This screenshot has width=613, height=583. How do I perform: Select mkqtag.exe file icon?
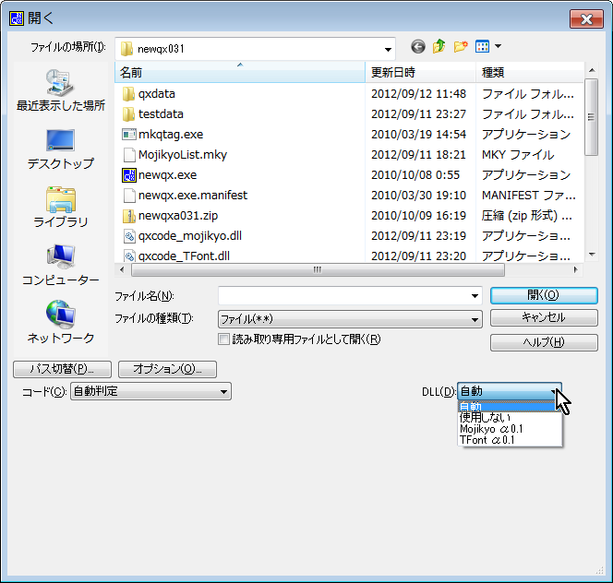pyautogui.click(x=128, y=135)
